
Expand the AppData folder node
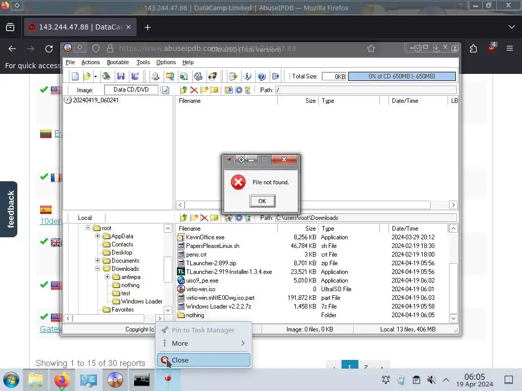click(97, 236)
